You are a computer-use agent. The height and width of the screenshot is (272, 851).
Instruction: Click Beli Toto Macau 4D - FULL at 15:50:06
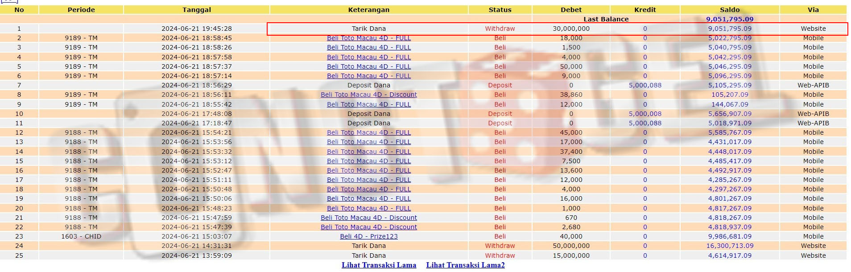coord(368,198)
